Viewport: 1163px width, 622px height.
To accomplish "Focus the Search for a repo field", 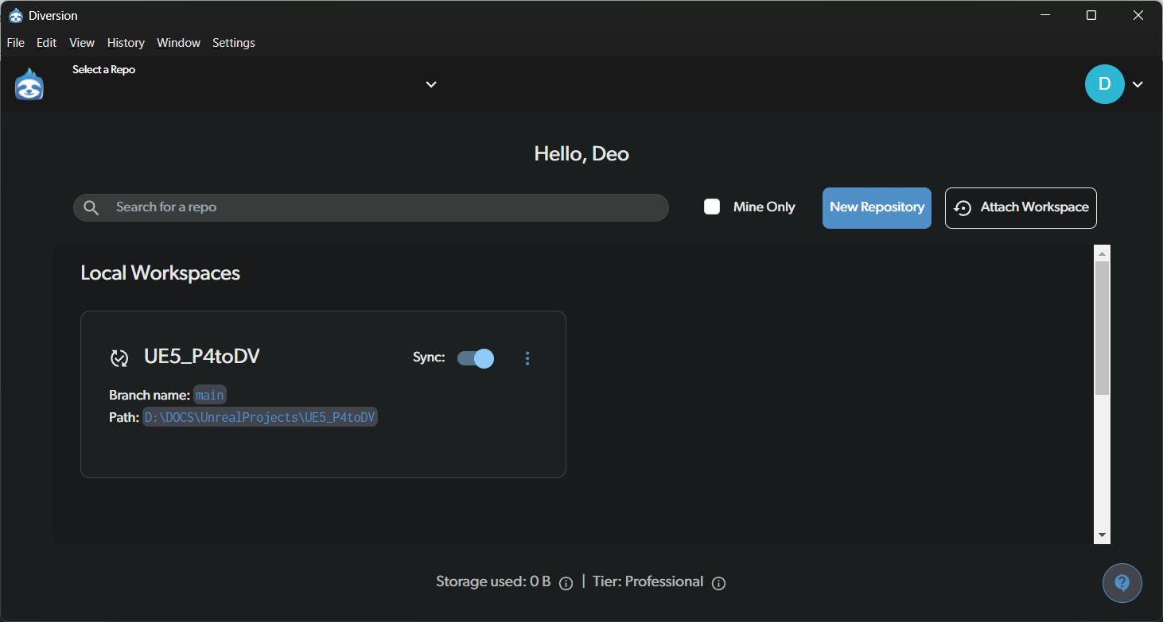I will click(x=371, y=207).
